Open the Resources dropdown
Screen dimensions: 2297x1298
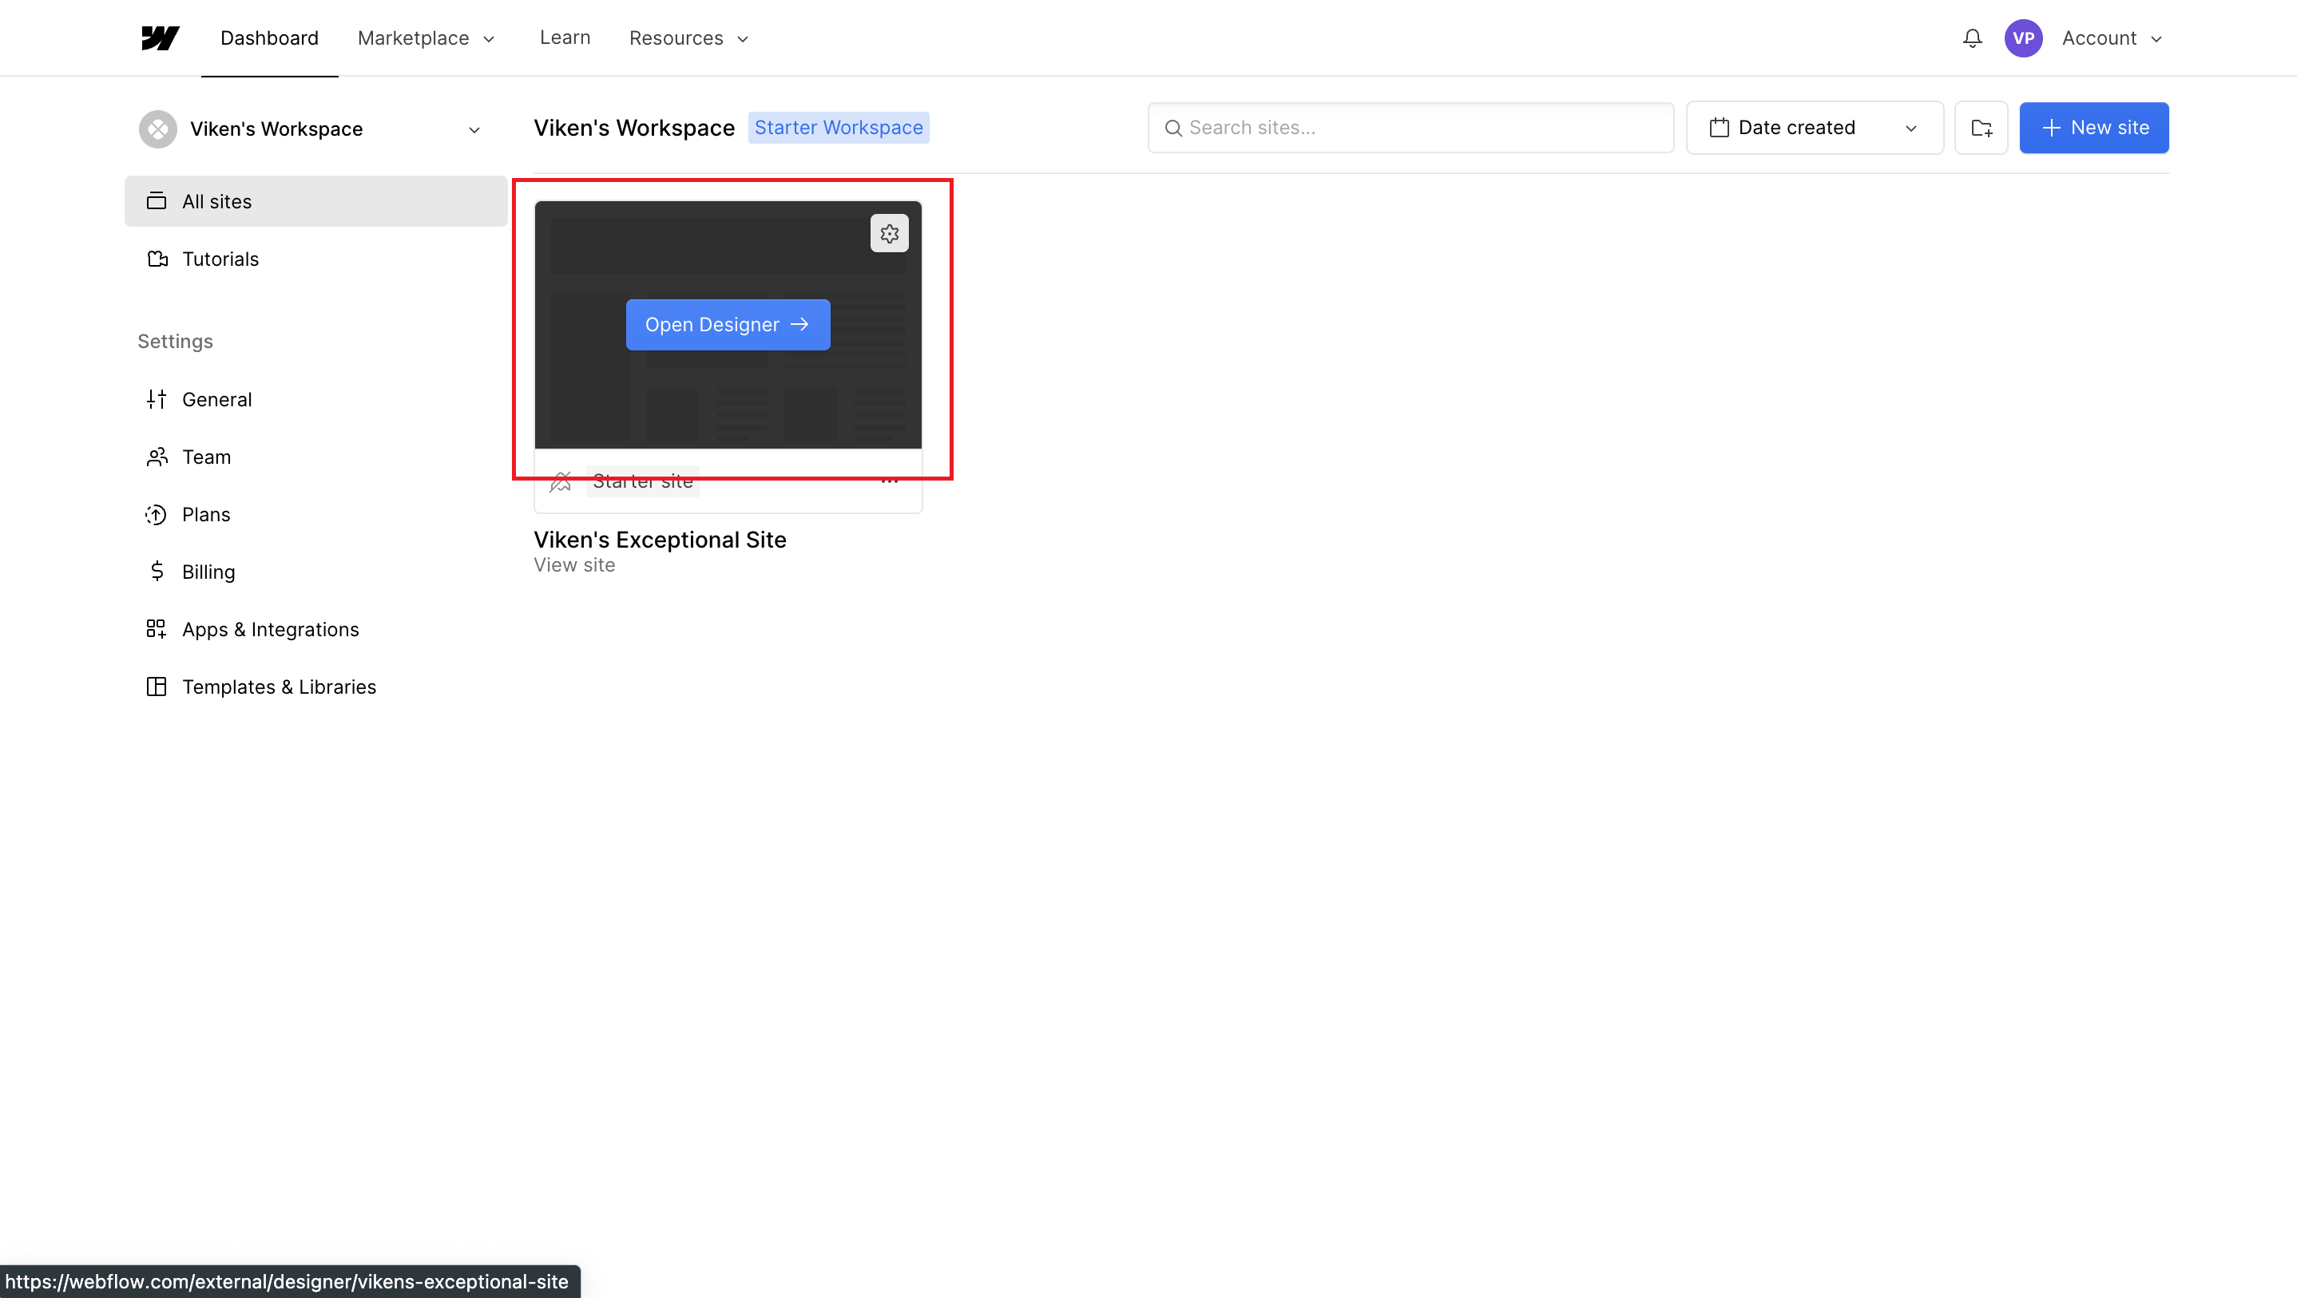tap(689, 38)
